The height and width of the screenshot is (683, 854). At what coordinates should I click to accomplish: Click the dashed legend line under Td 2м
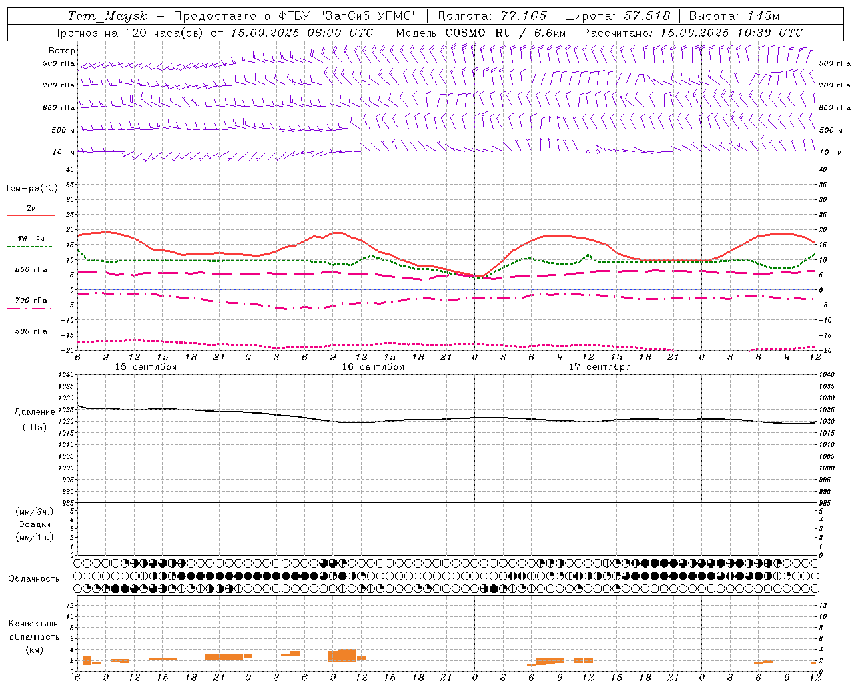[29, 246]
